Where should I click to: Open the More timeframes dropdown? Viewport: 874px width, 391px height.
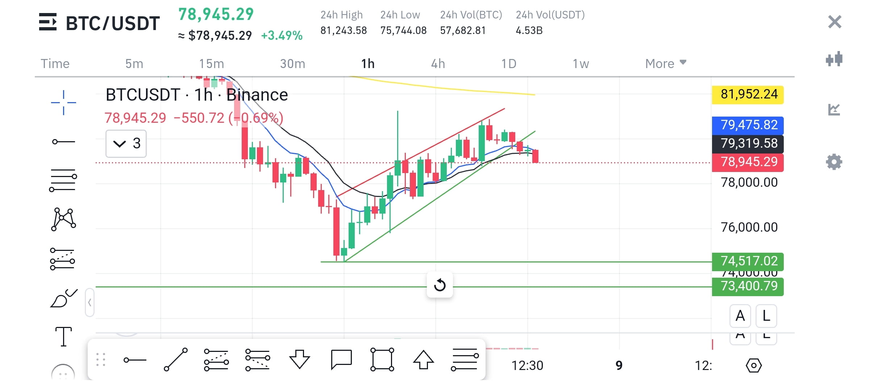point(666,64)
